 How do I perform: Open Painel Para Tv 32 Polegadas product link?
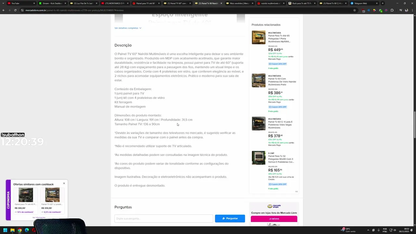point(281,159)
